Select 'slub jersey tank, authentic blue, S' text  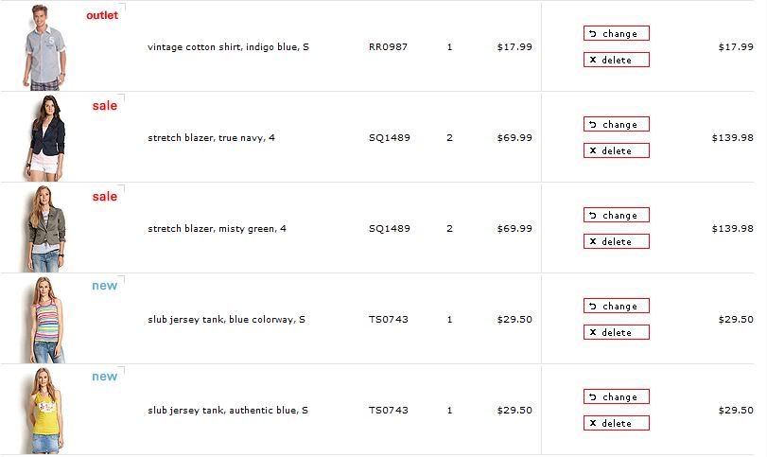(x=228, y=411)
